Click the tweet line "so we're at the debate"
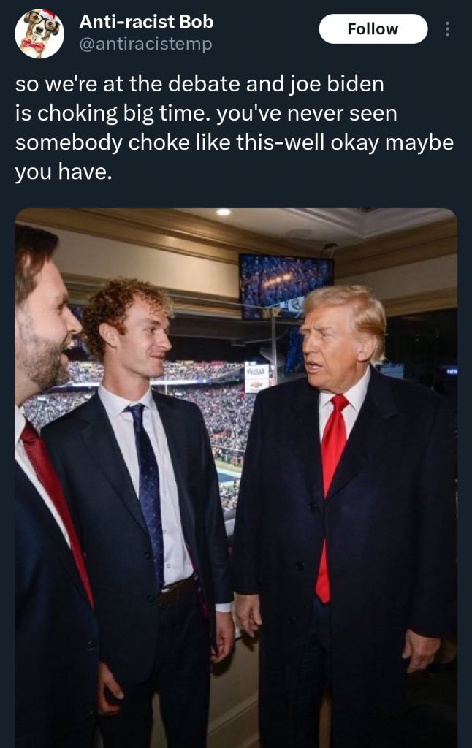Viewport: 472px width, 748px height. 128,84
